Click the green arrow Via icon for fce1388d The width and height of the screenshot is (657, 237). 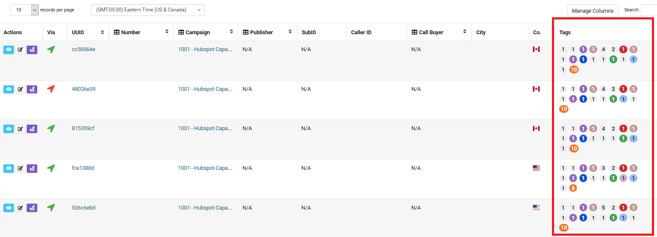pyautogui.click(x=51, y=168)
